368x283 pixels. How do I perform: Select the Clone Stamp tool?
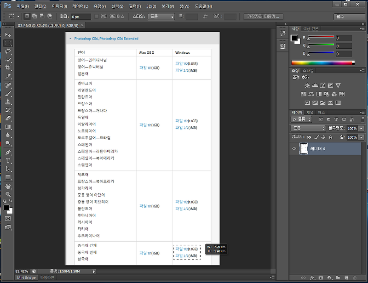click(8, 102)
